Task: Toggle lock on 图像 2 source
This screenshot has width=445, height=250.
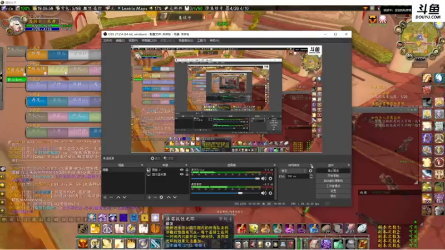Action: point(187,170)
